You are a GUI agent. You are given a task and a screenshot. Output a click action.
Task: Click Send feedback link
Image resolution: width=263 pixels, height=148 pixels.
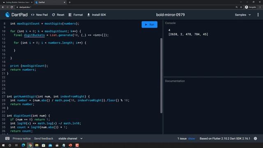[x=44, y=139]
